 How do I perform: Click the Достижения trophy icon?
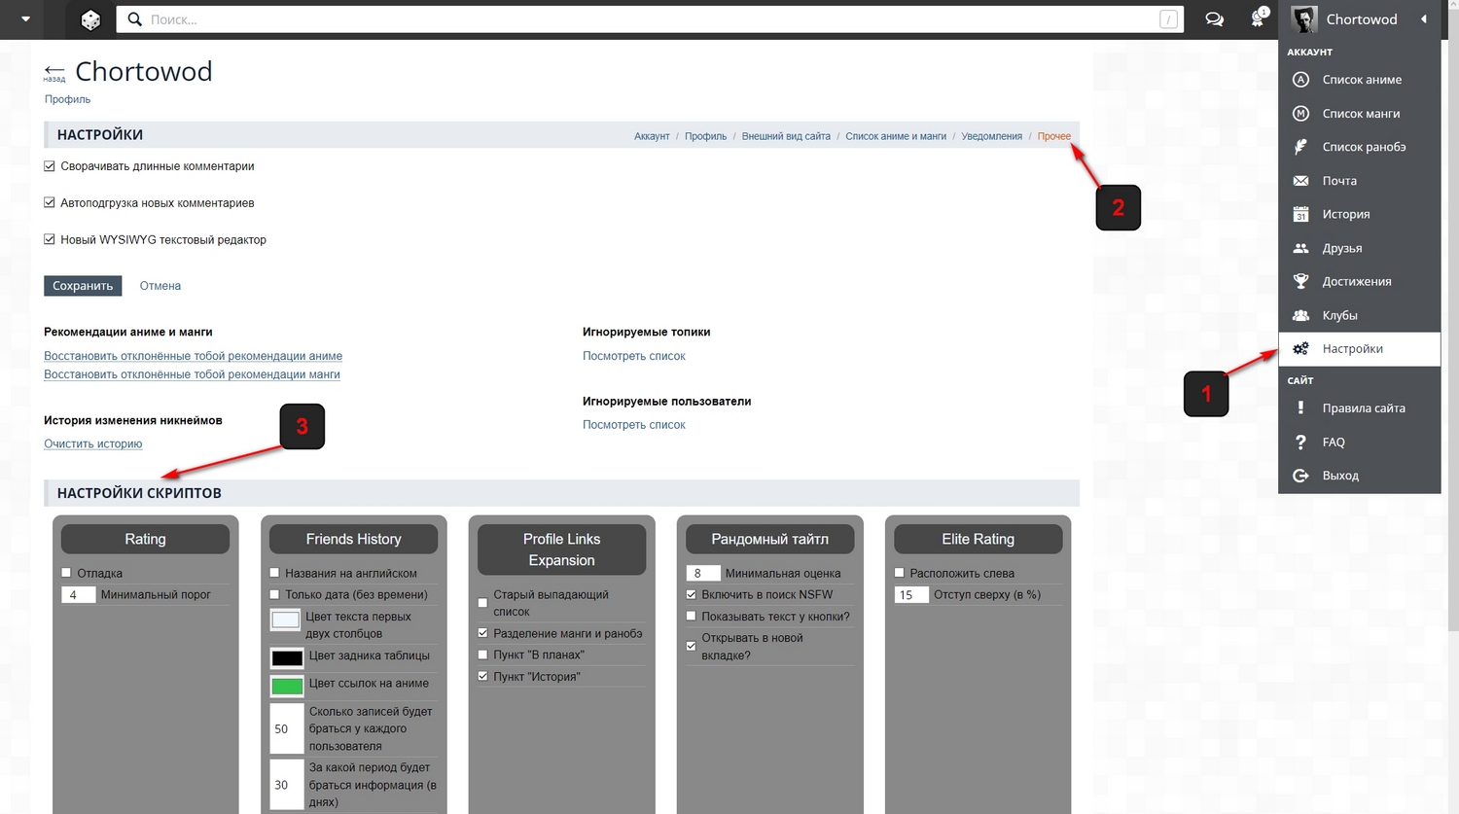point(1301,281)
